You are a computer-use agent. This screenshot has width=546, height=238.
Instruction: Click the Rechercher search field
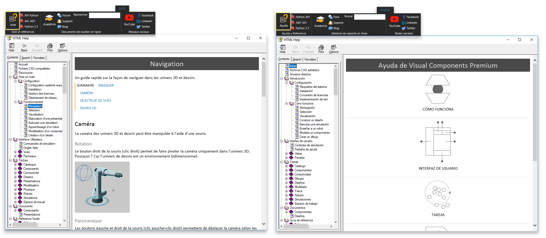[105, 15]
